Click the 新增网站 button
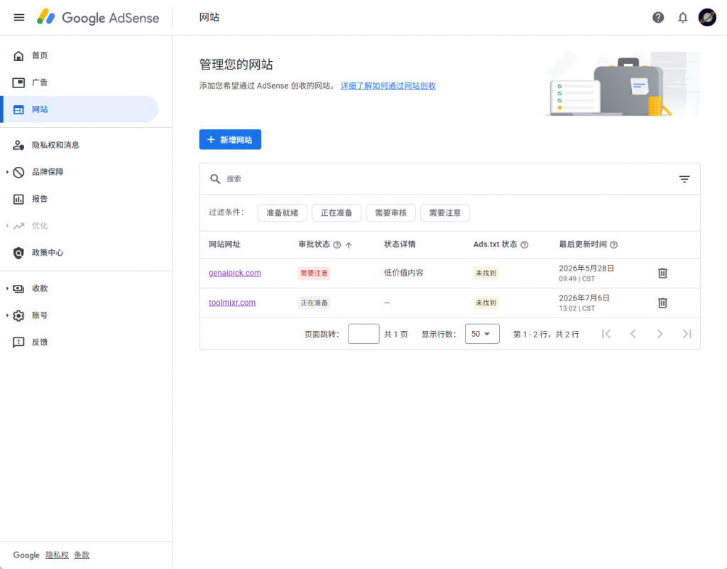The width and height of the screenshot is (727, 569). [230, 139]
